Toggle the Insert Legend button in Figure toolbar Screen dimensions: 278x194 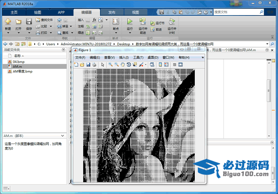(166, 64)
